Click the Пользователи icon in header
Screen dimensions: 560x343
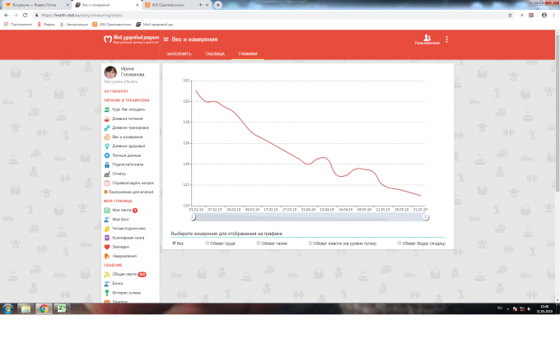(427, 39)
